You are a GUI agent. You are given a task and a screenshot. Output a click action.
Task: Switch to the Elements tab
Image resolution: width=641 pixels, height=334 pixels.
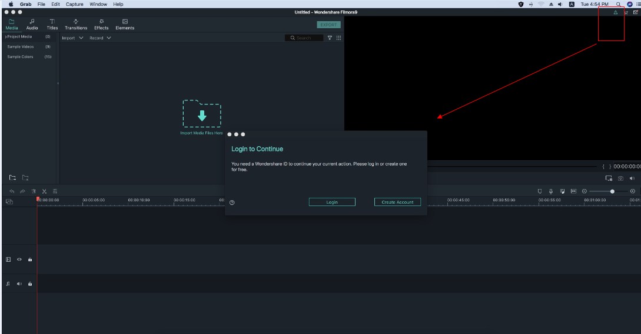click(x=125, y=25)
